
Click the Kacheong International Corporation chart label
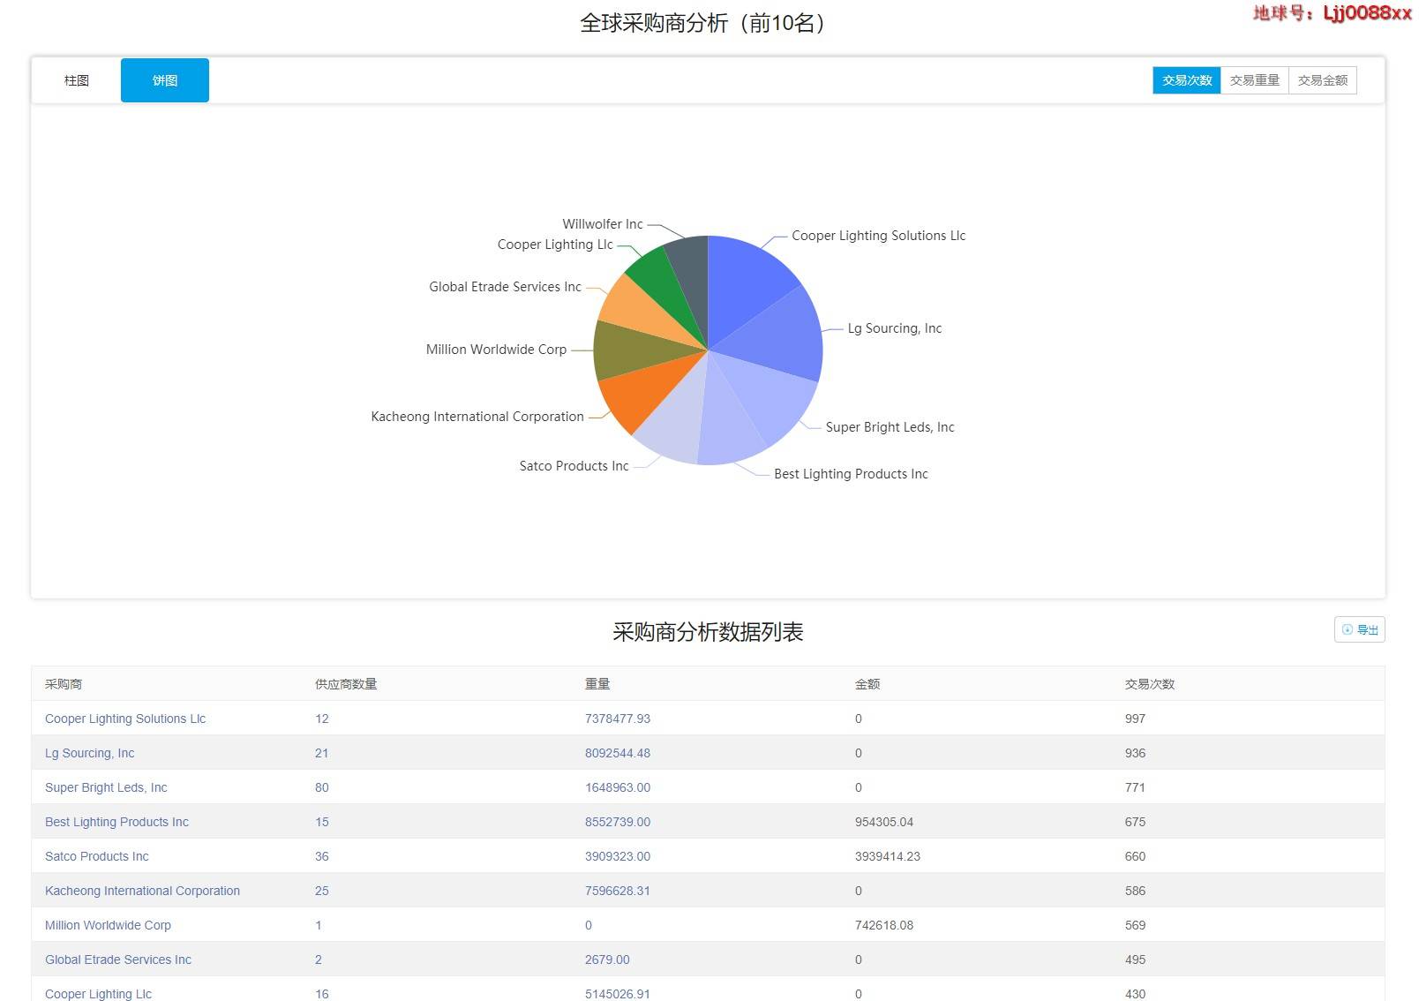click(477, 417)
